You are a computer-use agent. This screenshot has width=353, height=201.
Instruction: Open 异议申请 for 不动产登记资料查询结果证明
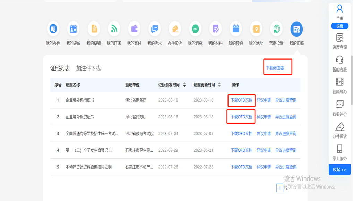pyautogui.click(x=264, y=167)
